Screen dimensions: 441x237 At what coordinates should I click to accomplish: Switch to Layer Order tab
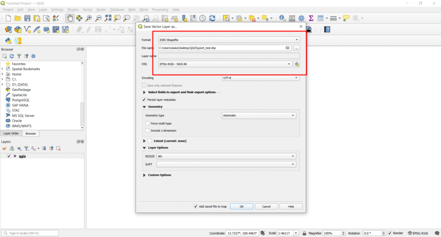tap(11, 134)
